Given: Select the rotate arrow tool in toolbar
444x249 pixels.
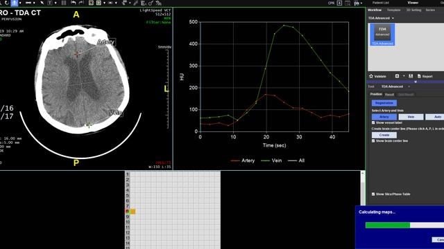Looking at the screenshot, I should click(7, 3).
